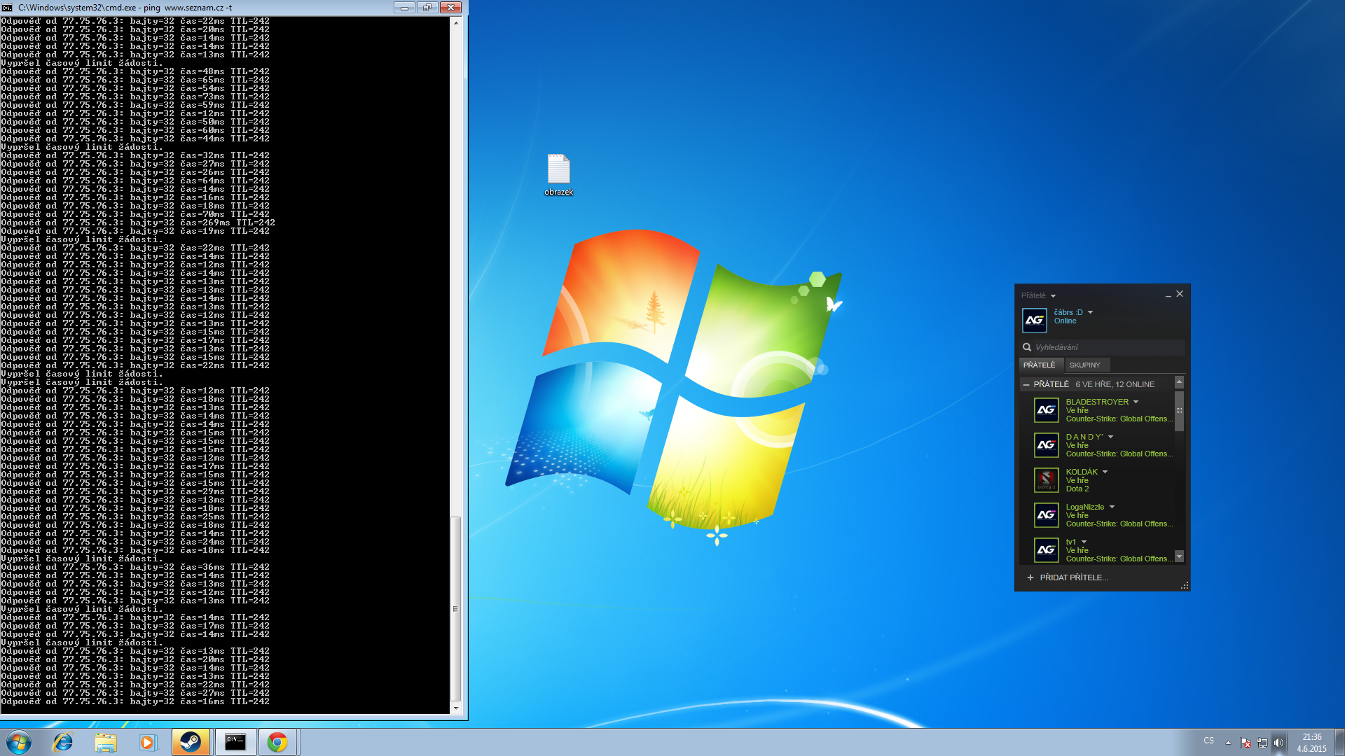Screen dimensions: 1345x756
Task: Click KOLDÁK's Dota 2 avatar
Action: 1046,480
